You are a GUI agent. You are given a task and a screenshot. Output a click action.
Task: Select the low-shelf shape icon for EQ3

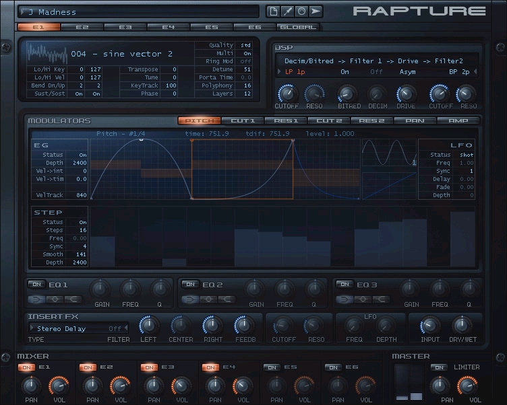345,299
